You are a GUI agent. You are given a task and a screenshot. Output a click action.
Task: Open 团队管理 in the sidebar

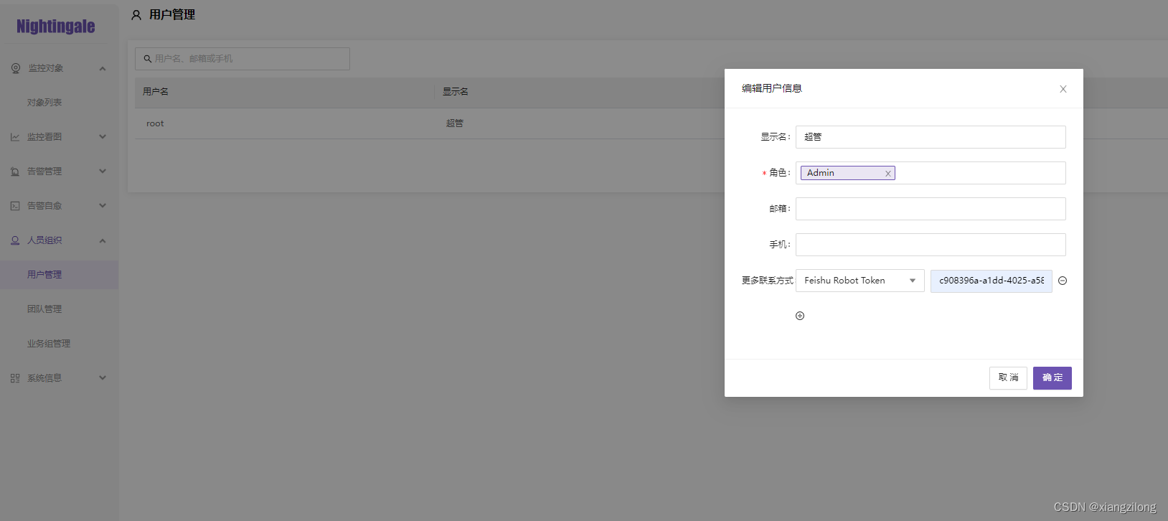[x=44, y=309]
